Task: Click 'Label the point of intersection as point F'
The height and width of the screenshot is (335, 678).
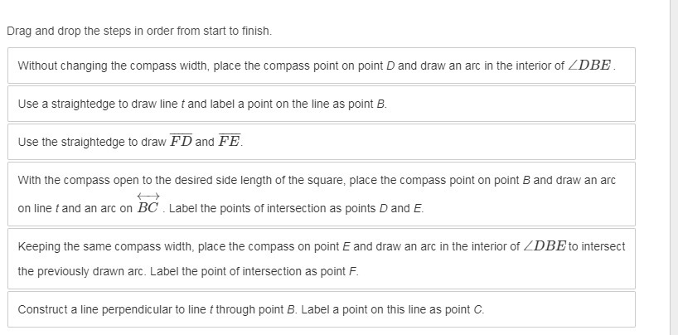Action: coord(254,271)
